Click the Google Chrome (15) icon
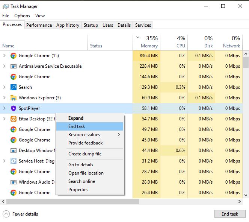This screenshot has height=222, width=249. click(14, 56)
